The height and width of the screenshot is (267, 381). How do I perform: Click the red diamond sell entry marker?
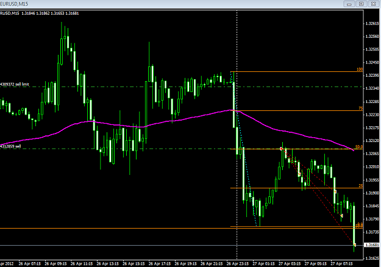[x=281, y=149]
